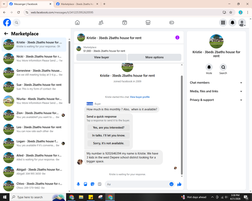Open the Gaming icon in top navigation
The height and width of the screenshot is (201, 252).
171,23
